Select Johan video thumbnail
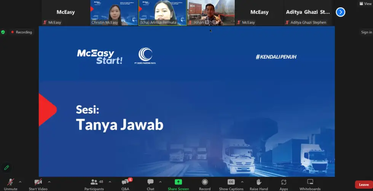The height and width of the screenshot is (191, 373). click(x=211, y=13)
